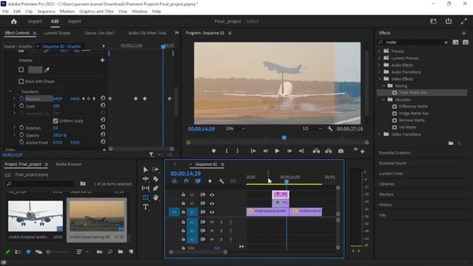The height and width of the screenshot is (266, 473).
Task: Uncheck the Uniform Scale checkbox
Action: pyautogui.click(x=55, y=121)
